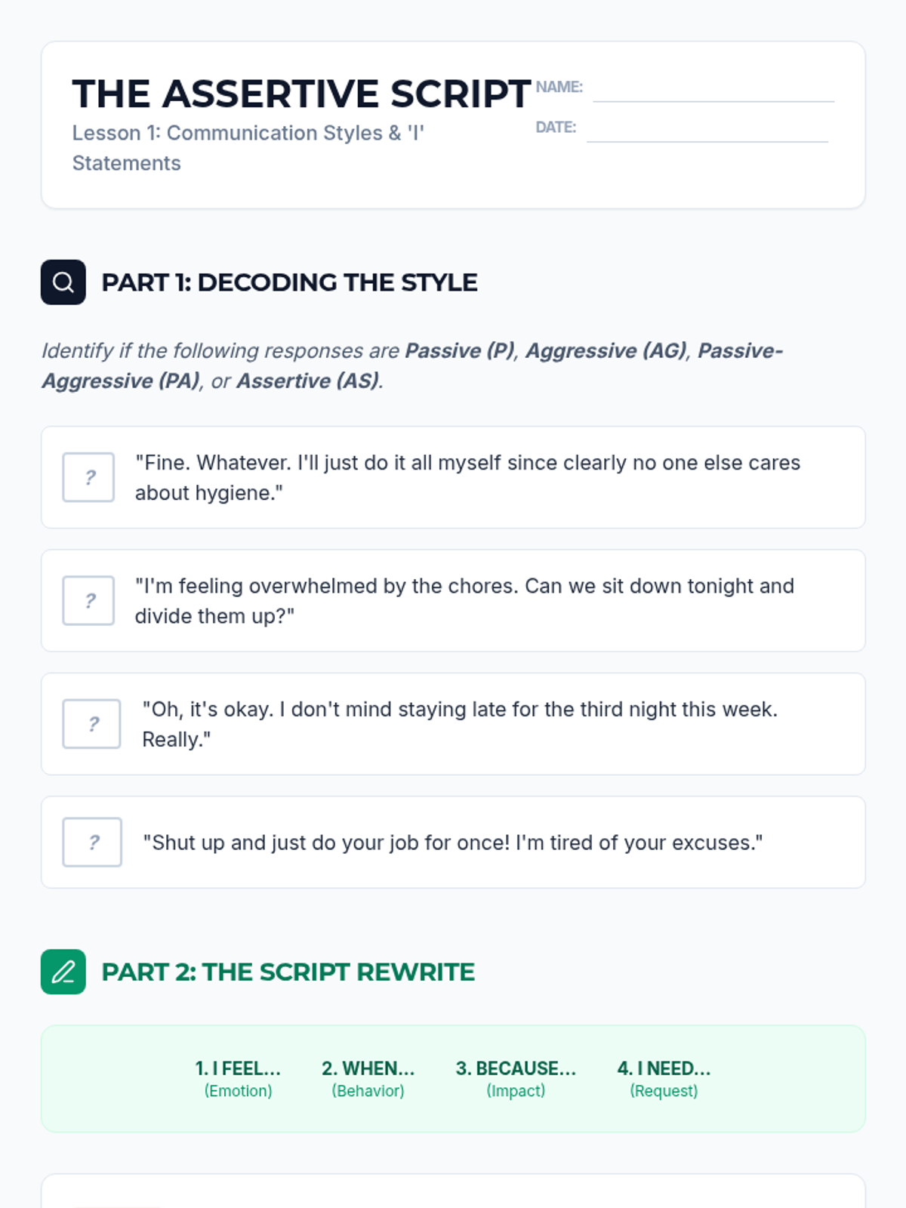The height and width of the screenshot is (1208, 906).
Task: Click the "Shut up and just do your job" statement
Action: [453, 843]
